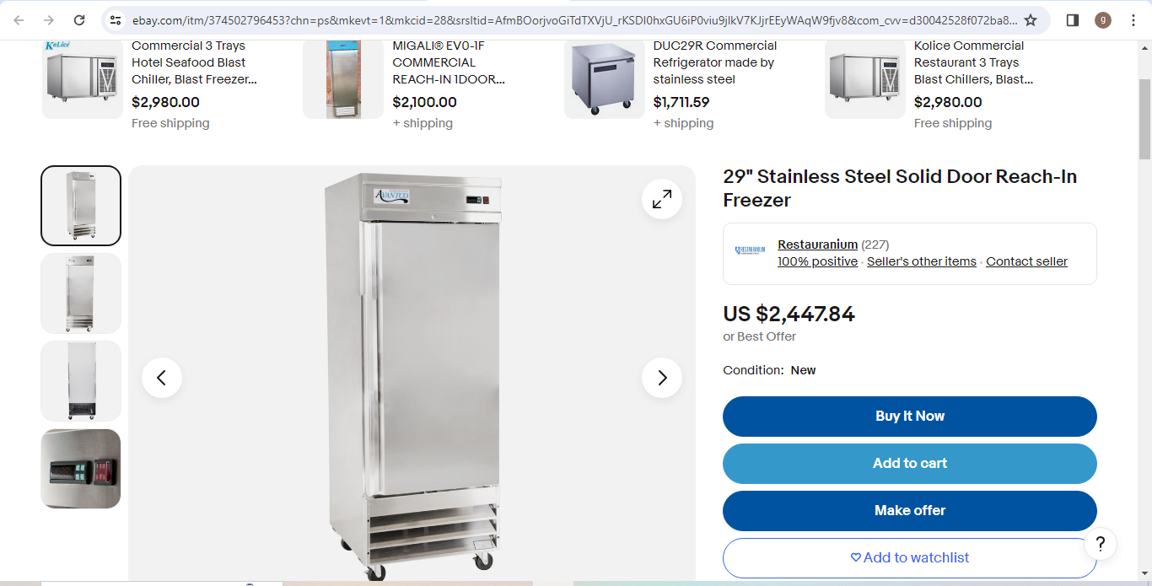The image size is (1152, 586).
Task: Go back with the browser back arrow
Action: coord(19,20)
